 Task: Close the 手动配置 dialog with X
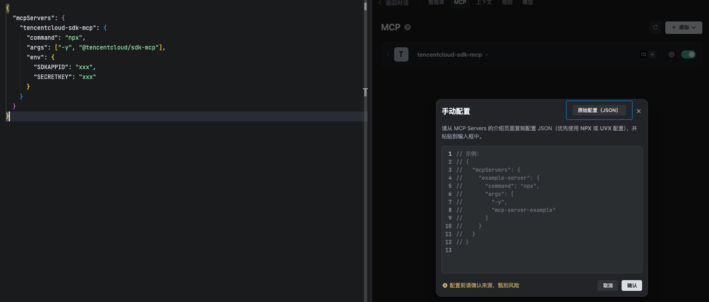(639, 111)
